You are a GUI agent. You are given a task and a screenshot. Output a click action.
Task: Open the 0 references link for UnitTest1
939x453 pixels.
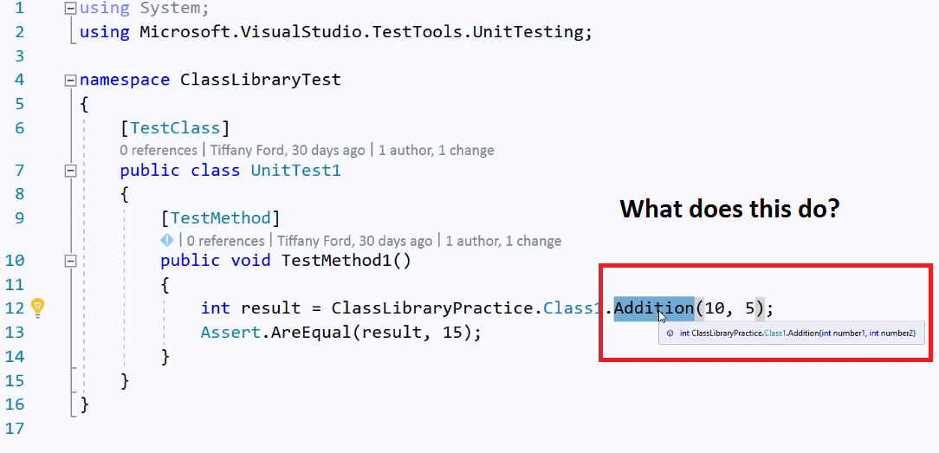[159, 150]
